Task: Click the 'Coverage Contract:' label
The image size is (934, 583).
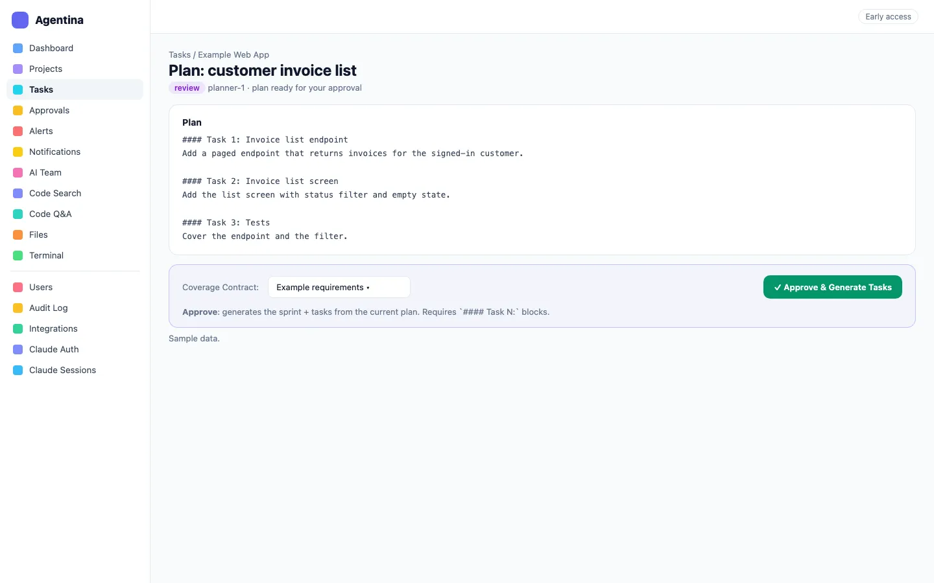Action: pos(221,288)
